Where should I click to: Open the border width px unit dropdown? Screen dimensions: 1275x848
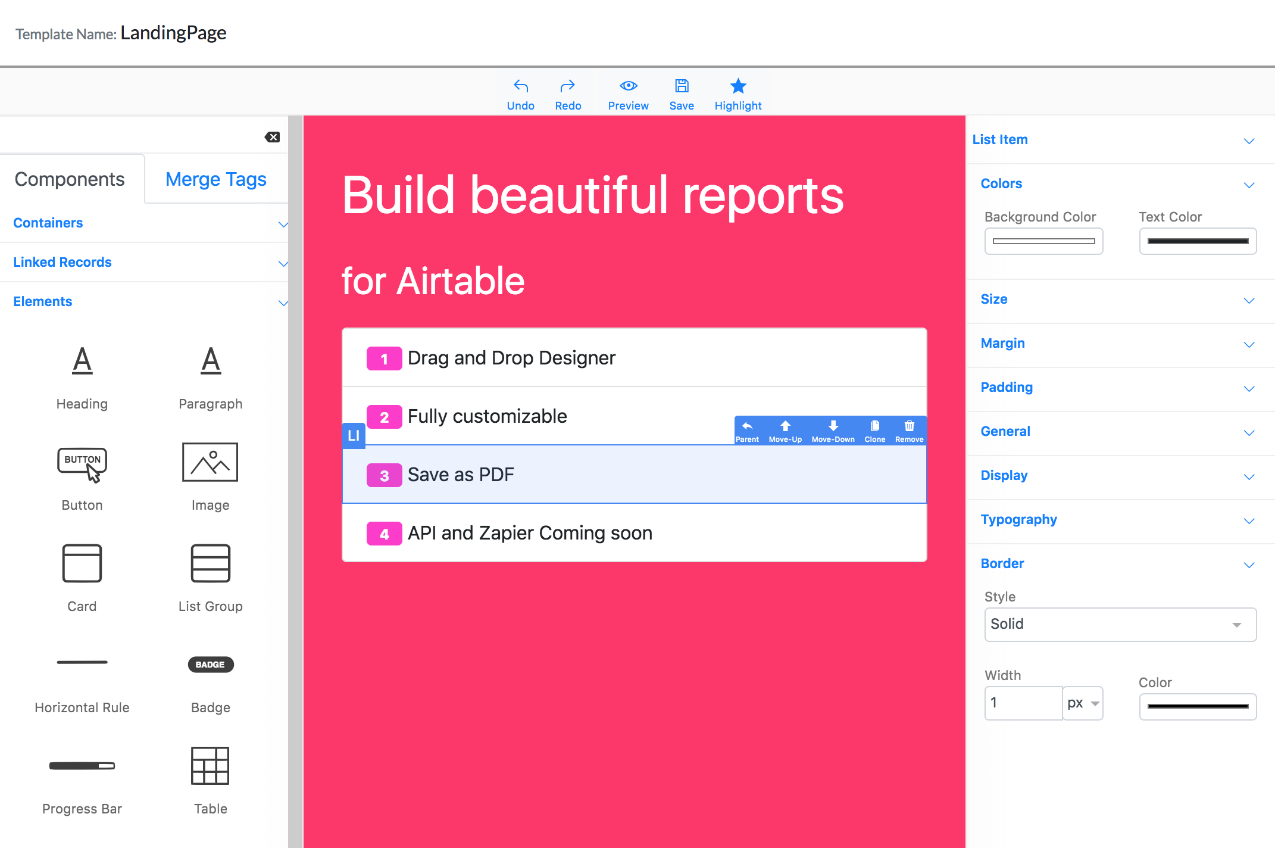point(1083,703)
